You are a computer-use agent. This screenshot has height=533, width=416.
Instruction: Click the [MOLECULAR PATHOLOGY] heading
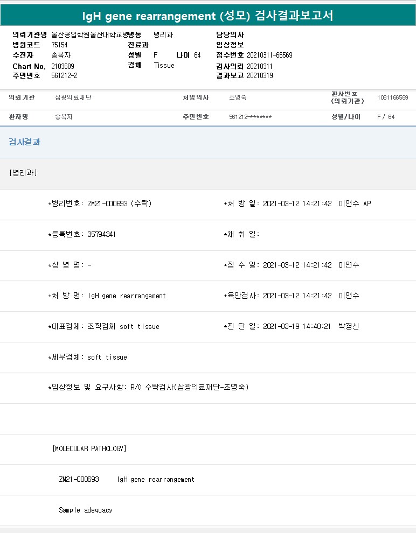89,448
